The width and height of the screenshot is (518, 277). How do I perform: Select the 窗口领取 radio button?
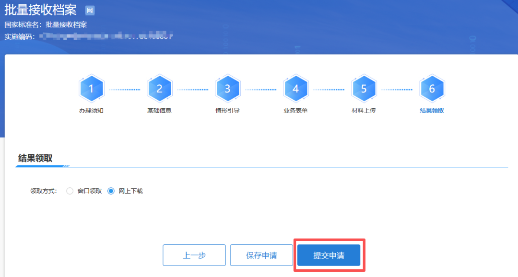point(70,191)
